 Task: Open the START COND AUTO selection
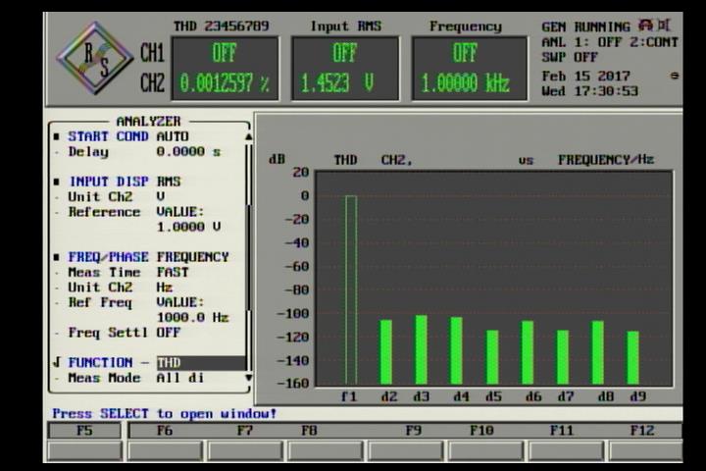tap(173, 136)
